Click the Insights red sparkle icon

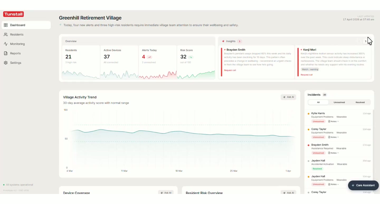(x=223, y=41)
